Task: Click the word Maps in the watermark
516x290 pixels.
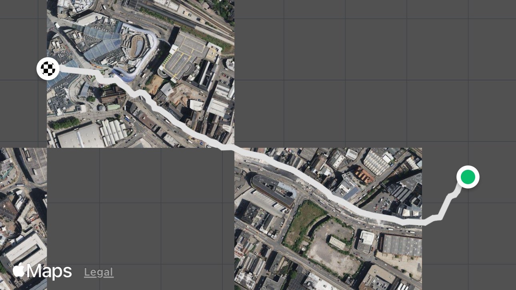Action: (49, 271)
